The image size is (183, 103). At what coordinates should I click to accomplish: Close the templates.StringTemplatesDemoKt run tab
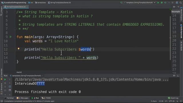pyautogui.click(x=43, y=76)
